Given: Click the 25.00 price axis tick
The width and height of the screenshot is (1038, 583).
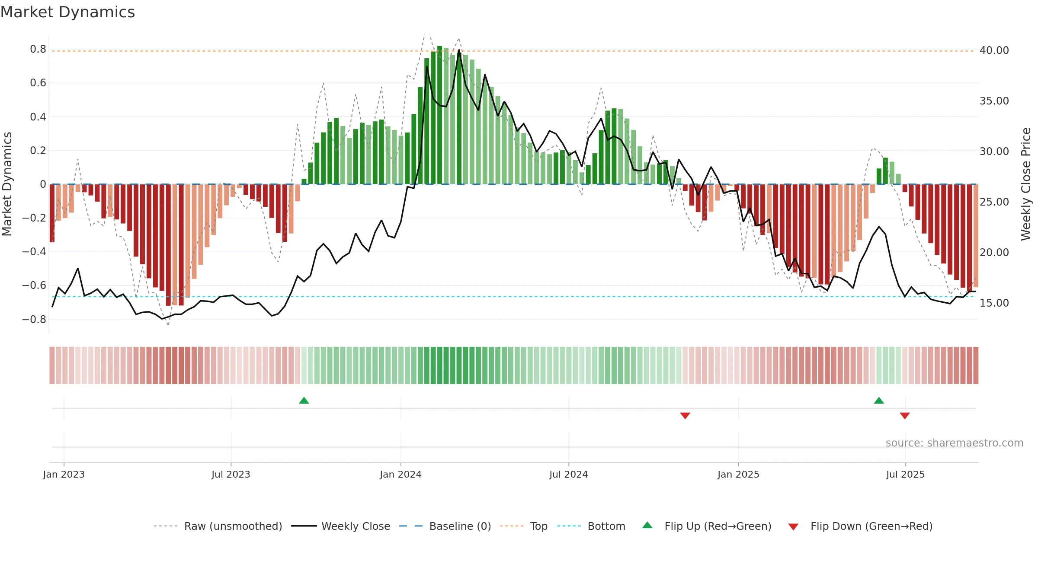Looking at the screenshot, I should 994,202.
